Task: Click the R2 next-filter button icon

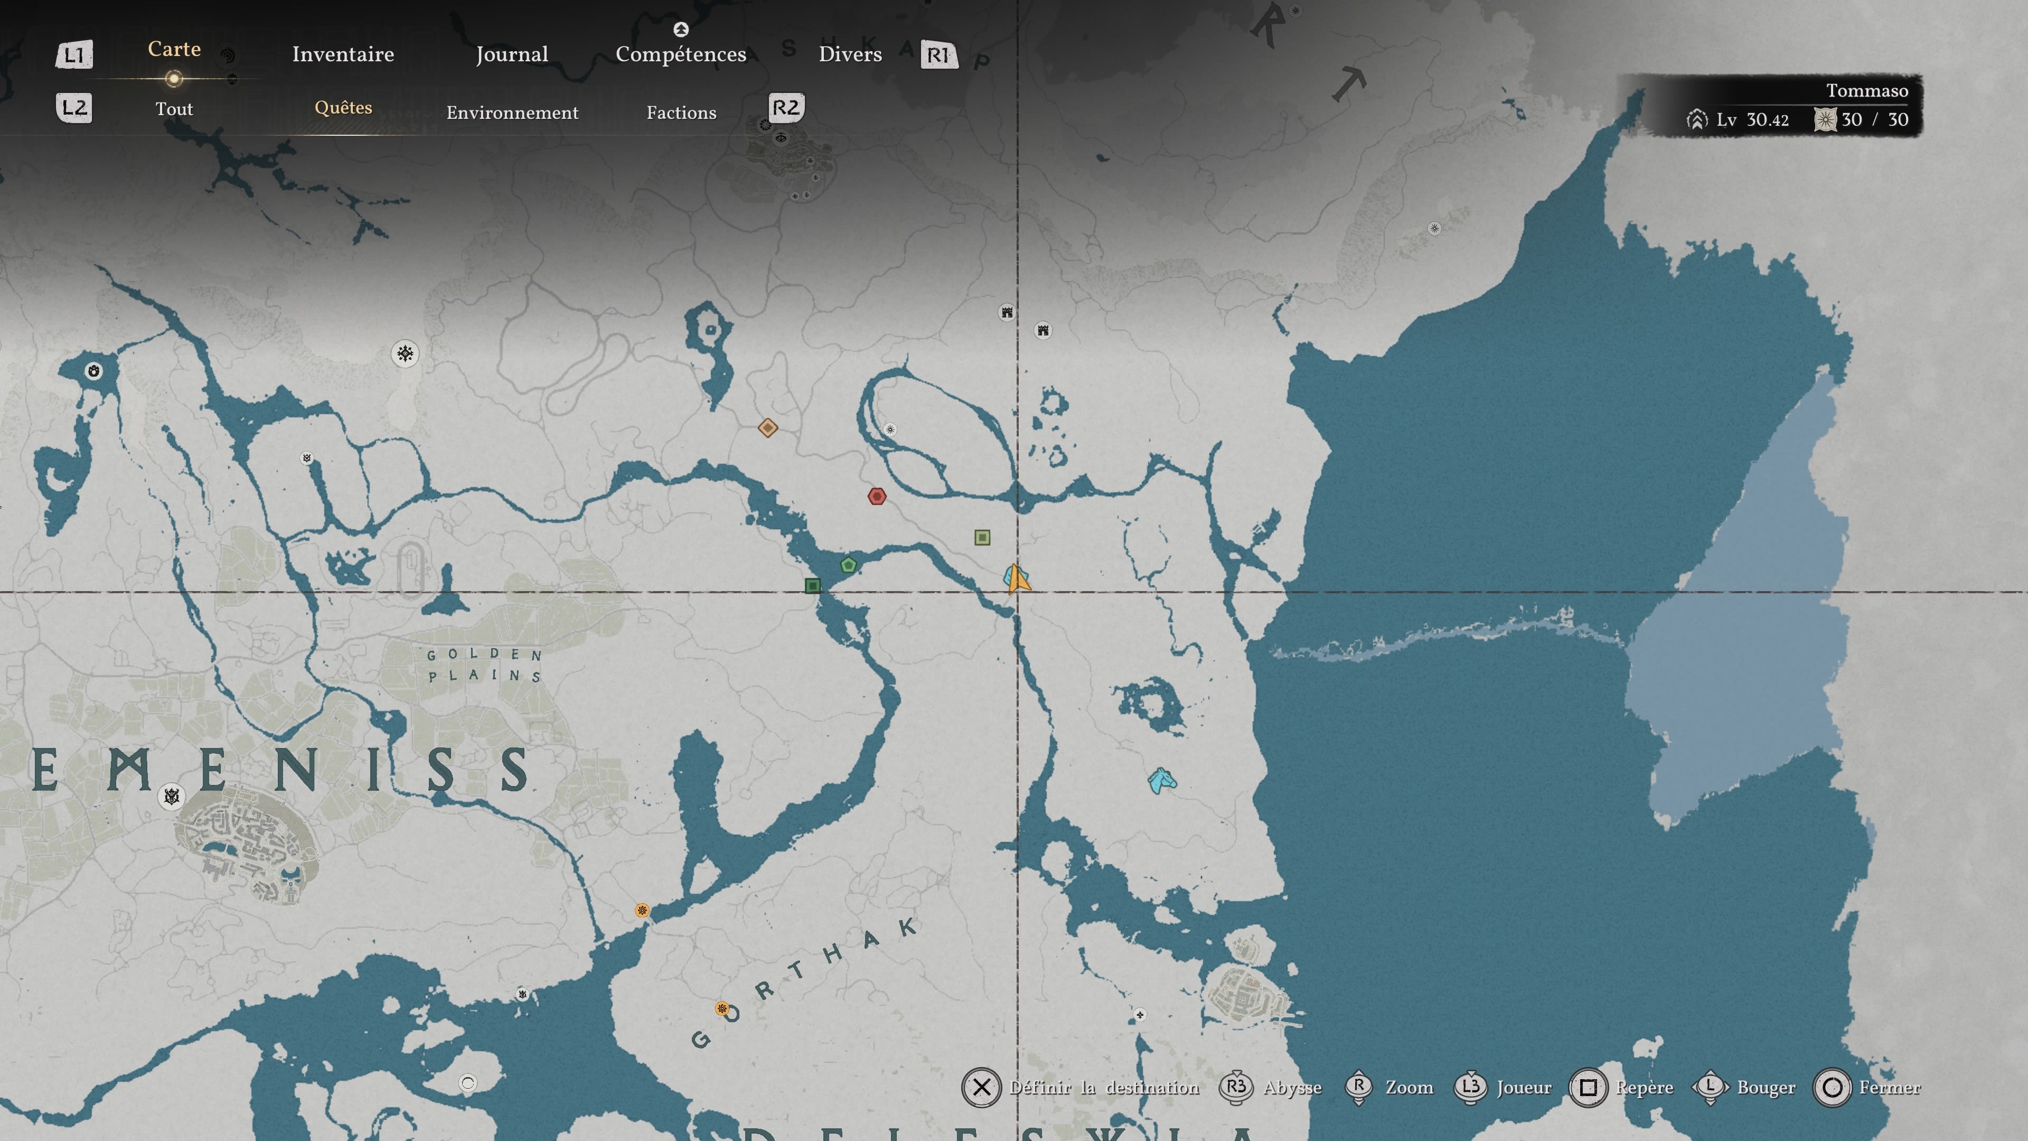Action: [786, 107]
